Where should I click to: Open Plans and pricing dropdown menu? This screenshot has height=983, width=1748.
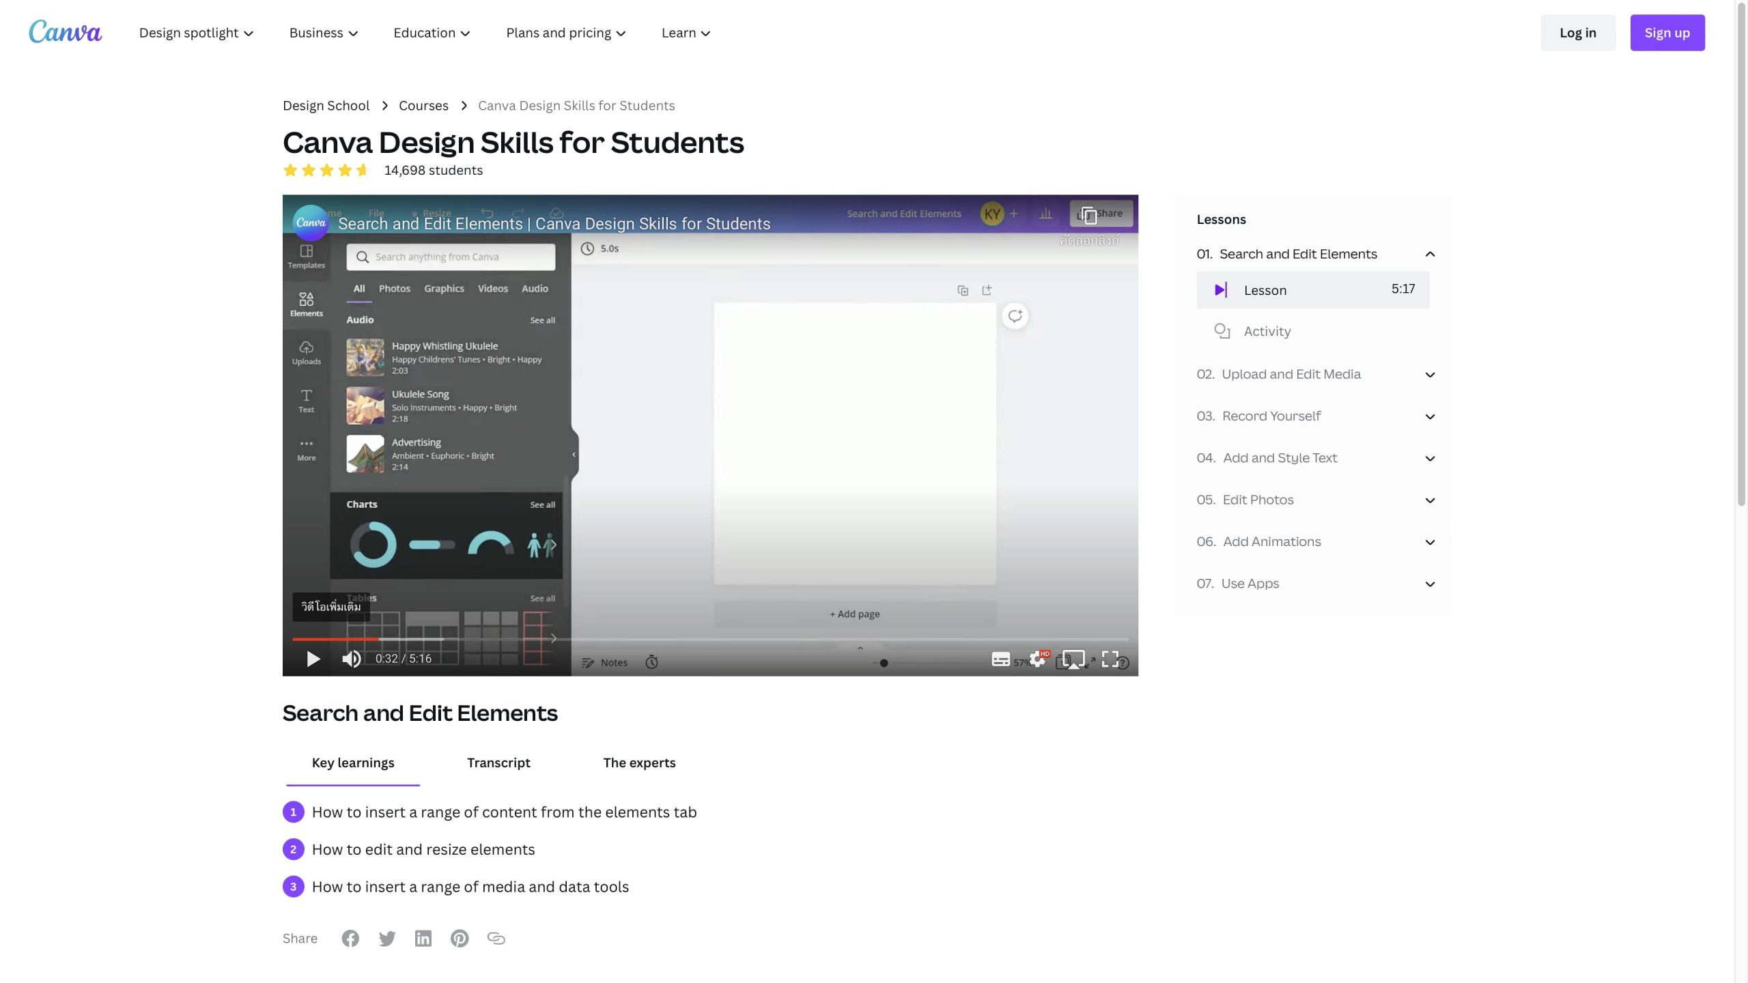tap(565, 33)
